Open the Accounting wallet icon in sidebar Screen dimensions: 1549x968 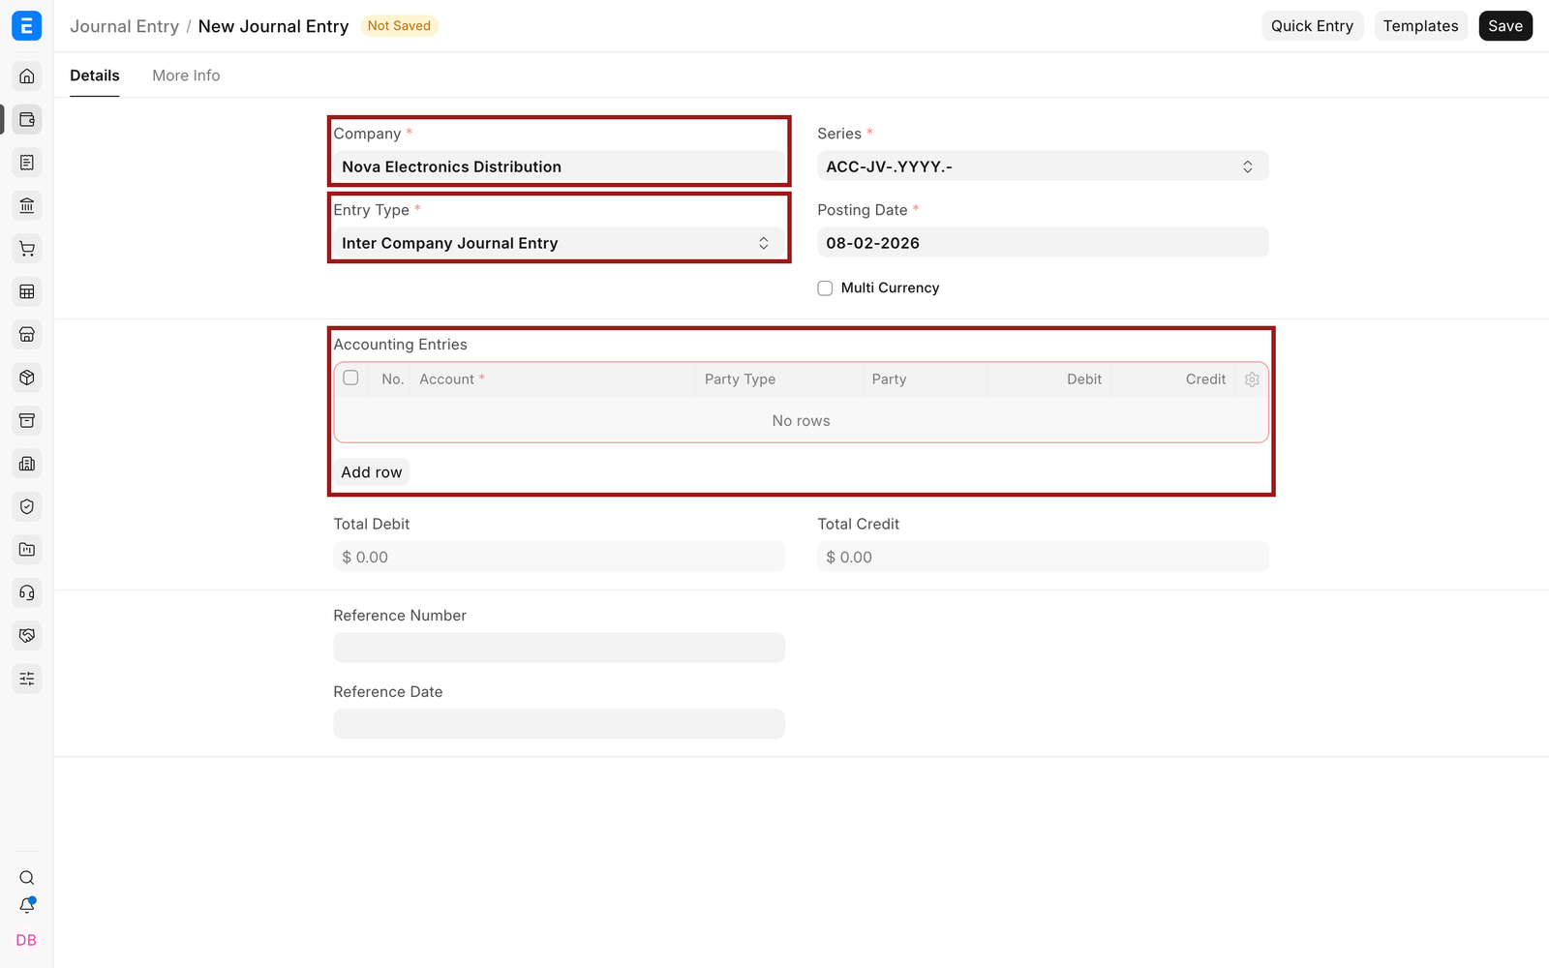[x=27, y=120]
